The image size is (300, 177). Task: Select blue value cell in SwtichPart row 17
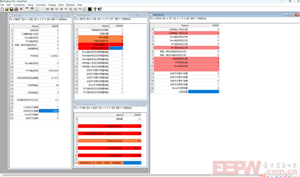204,92
